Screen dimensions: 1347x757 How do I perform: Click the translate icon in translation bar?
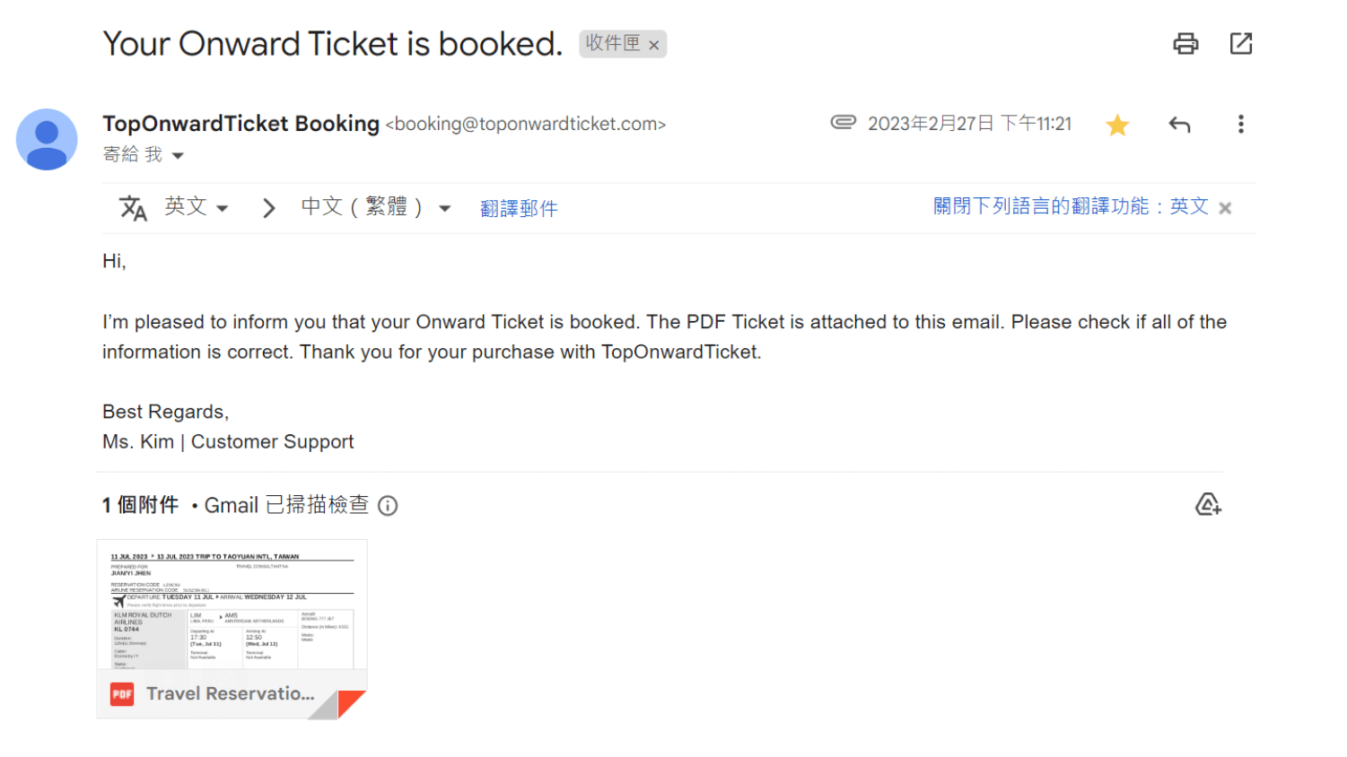(x=133, y=208)
